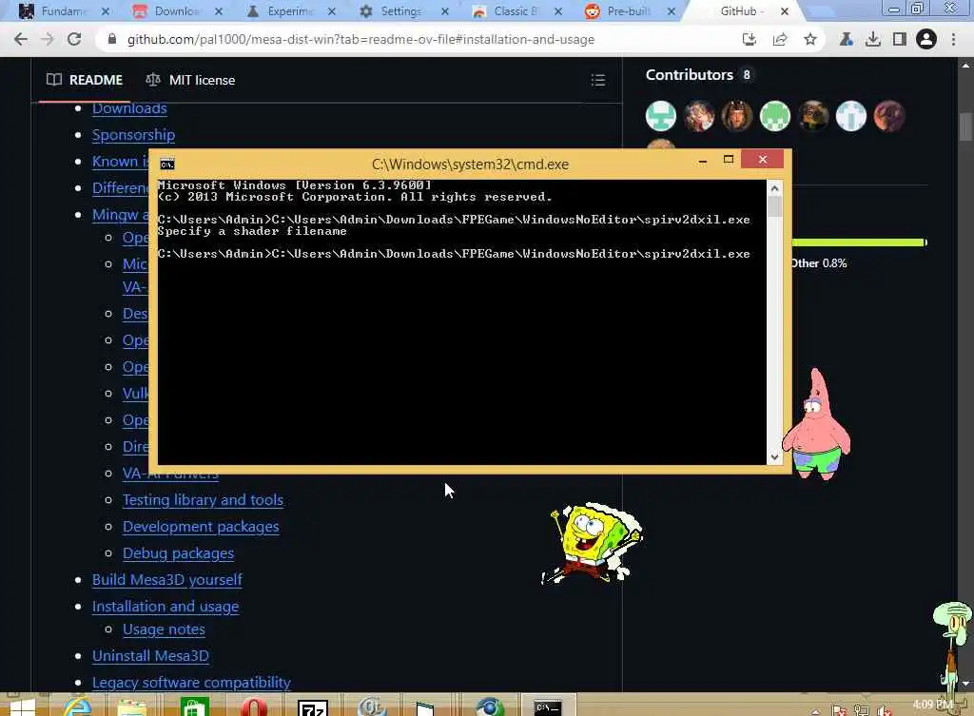The width and height of the screenshot is (974, 716).
Task: Click the taskbar clock showing 4:09 PM
Action: (932, 705)
